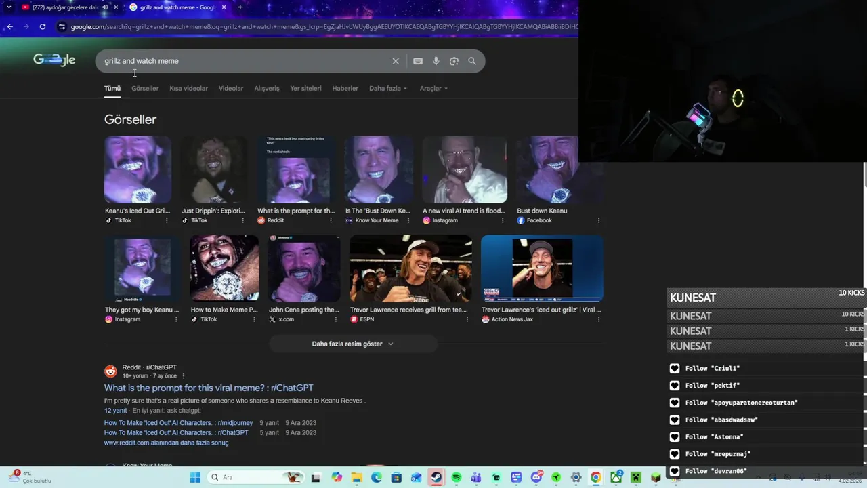Open How To Make 'Iced Out' r/ChatGPT link
This screenshot has height=488, width=867.
(176, 432)
